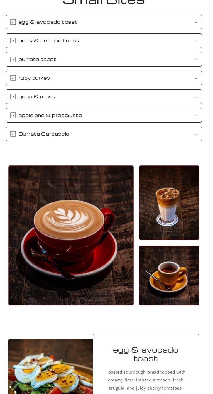
Task: Click the egg & avocado toast heading
Action: coord(146,354)
